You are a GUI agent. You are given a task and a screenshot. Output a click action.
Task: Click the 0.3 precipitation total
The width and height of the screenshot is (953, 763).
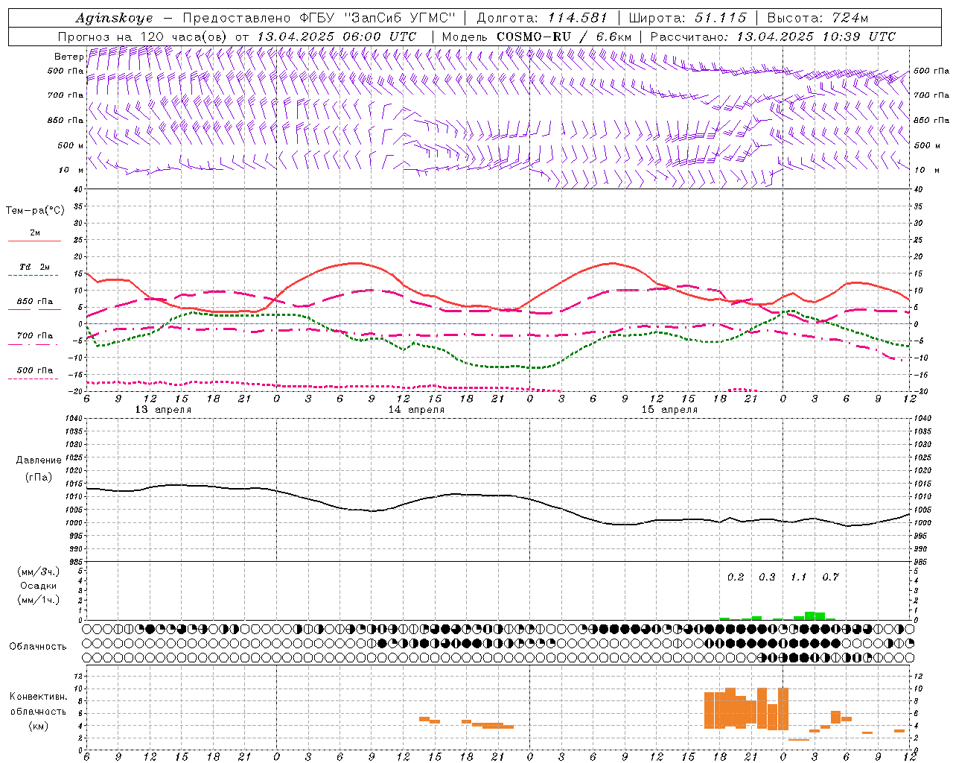[x=767, y=577]
